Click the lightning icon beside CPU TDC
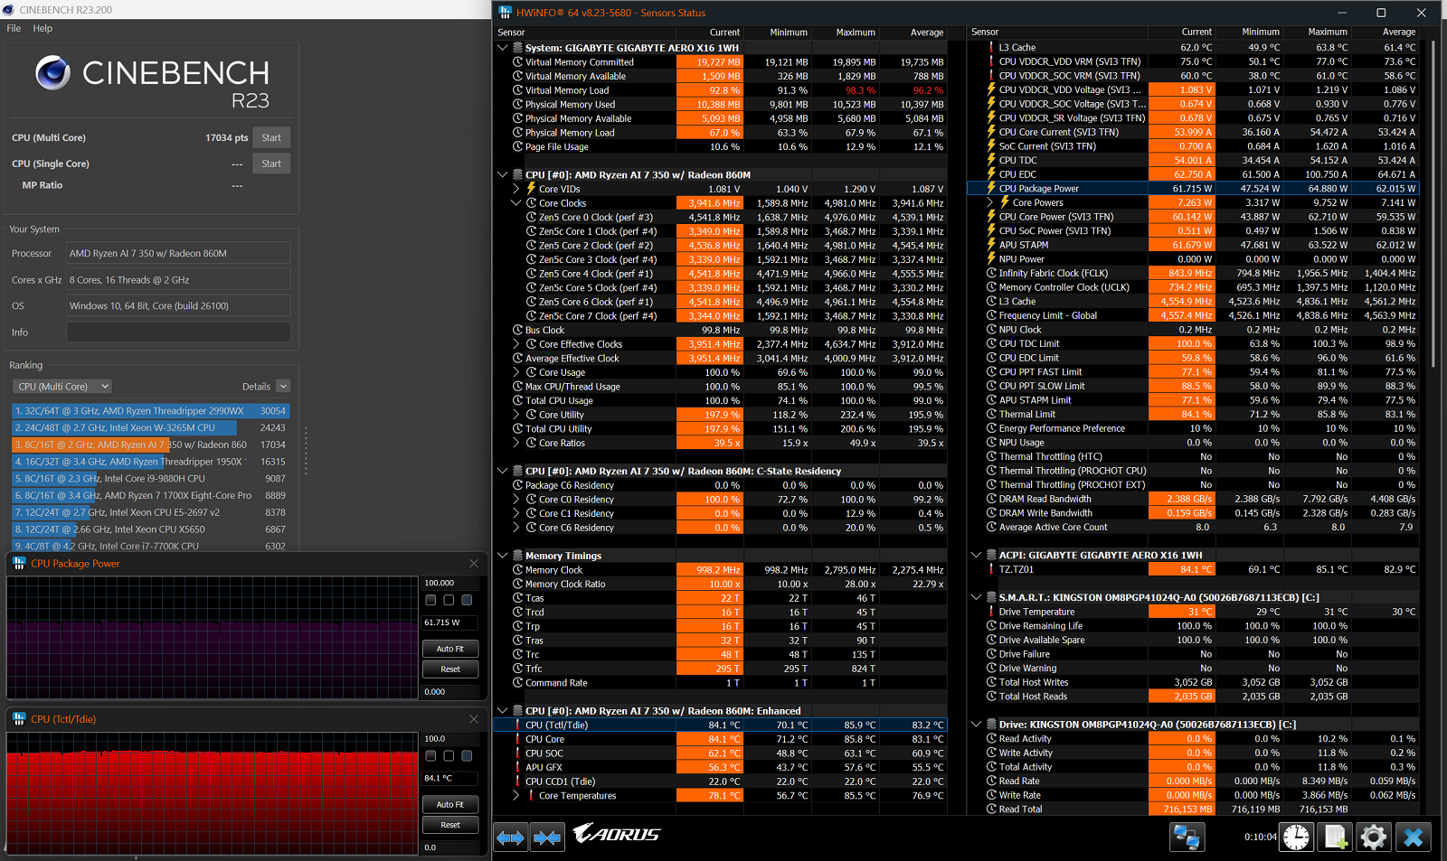 pyautogui.click(x=991, y=160)
